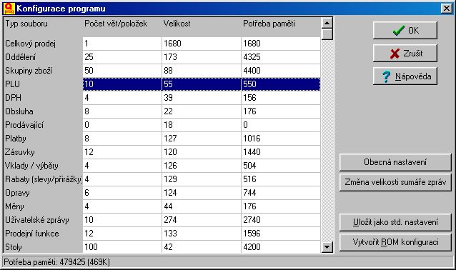Click Vklady / výběry memory value 504
Viewport: 456px width, 270px height.
click(281, 166)
